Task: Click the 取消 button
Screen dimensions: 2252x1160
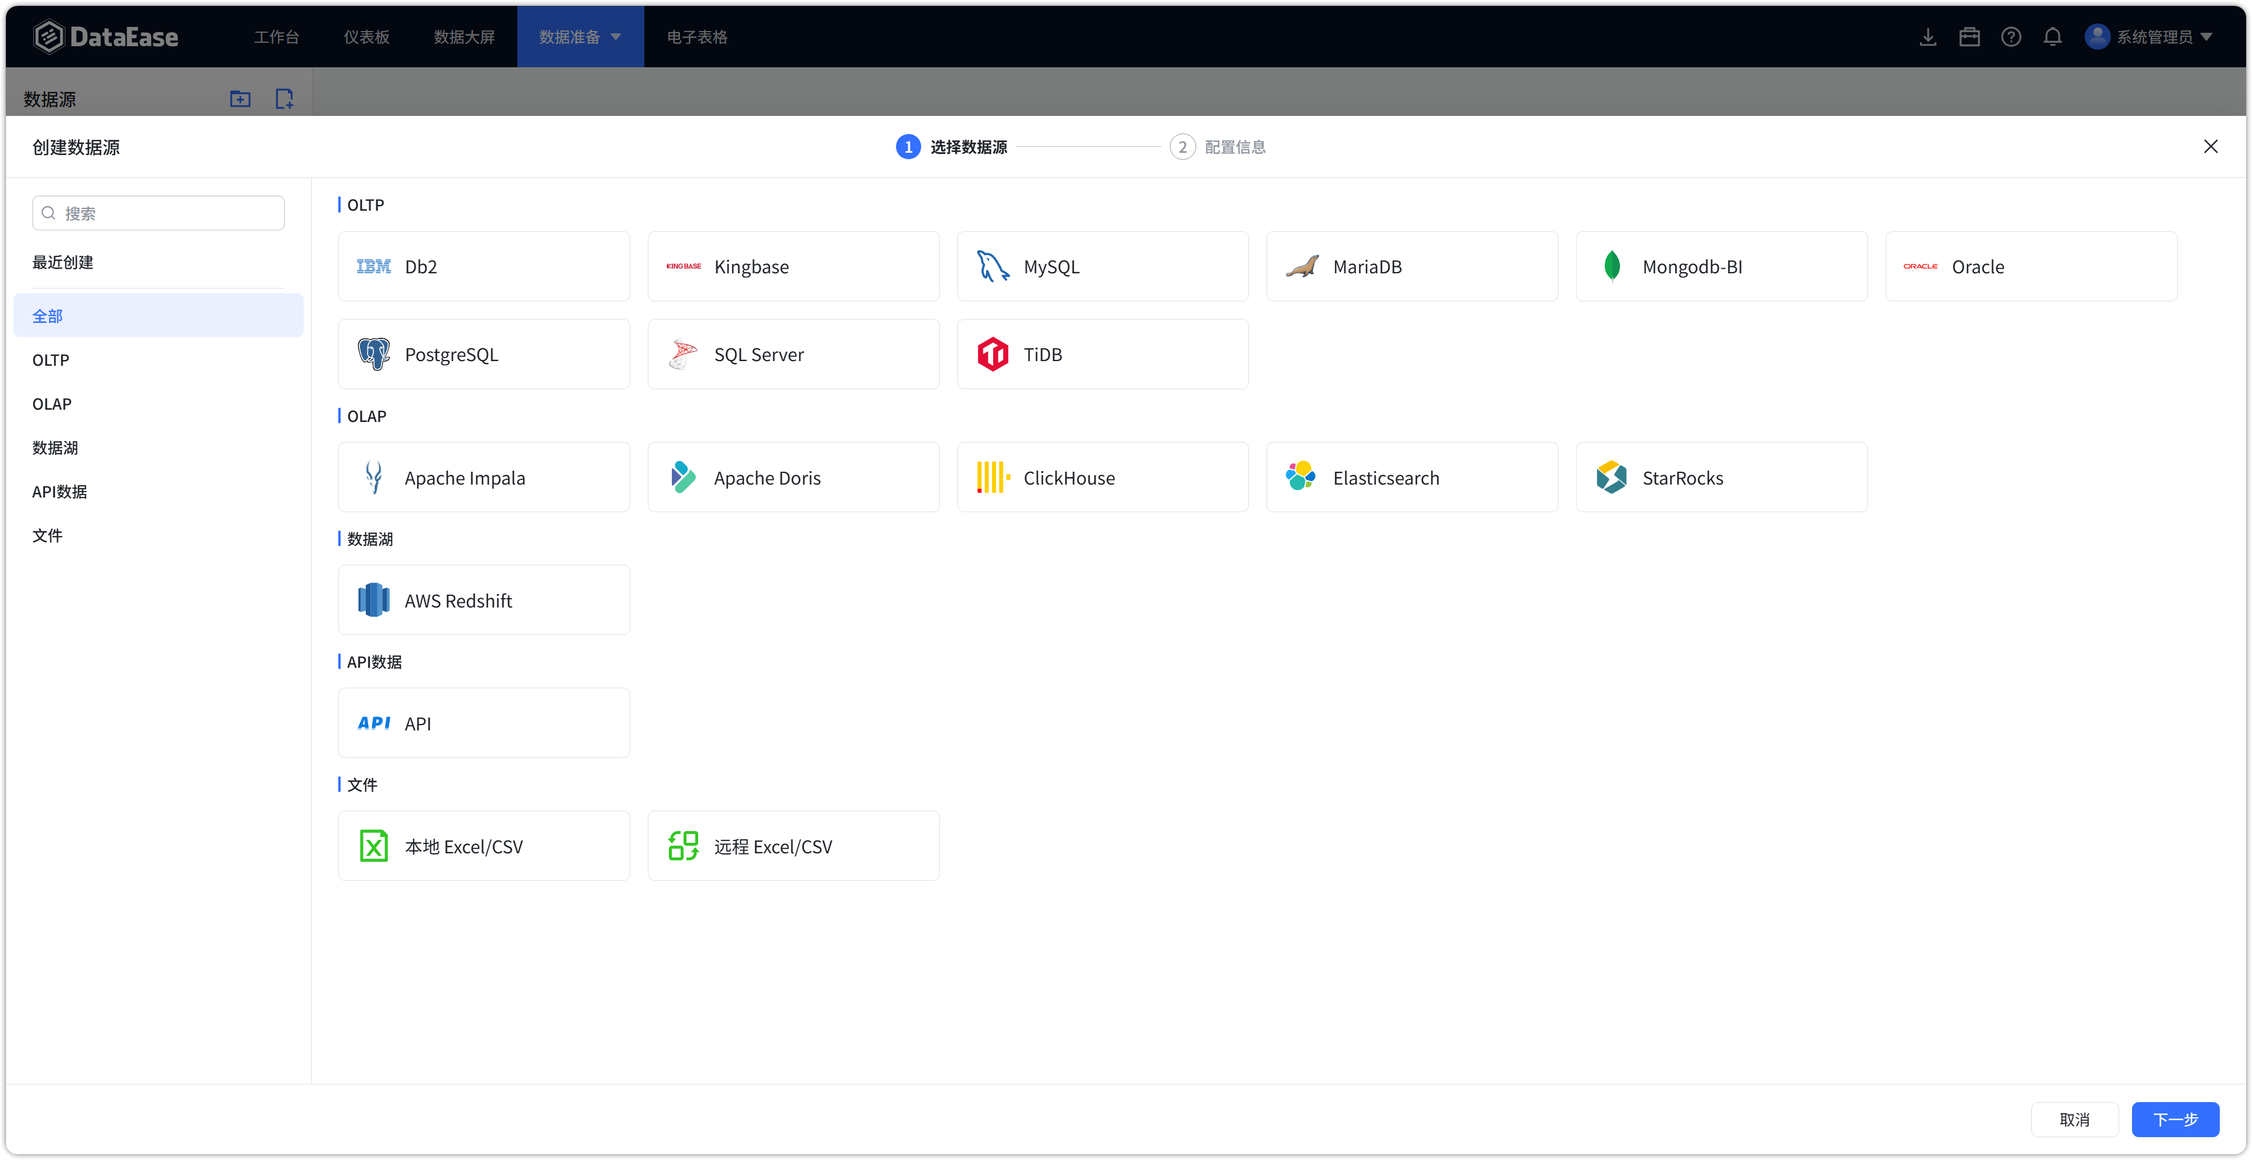Action: tap(2075, 1120)
